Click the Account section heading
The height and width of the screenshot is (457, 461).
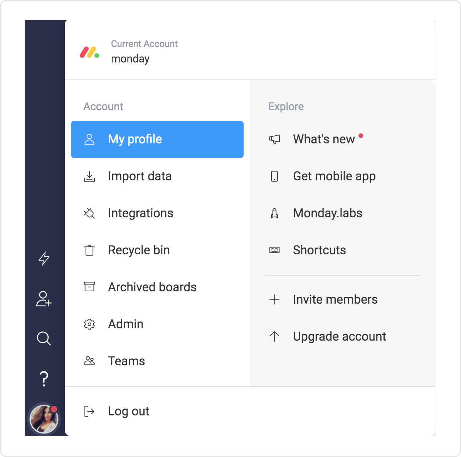(x=103, y=106)
